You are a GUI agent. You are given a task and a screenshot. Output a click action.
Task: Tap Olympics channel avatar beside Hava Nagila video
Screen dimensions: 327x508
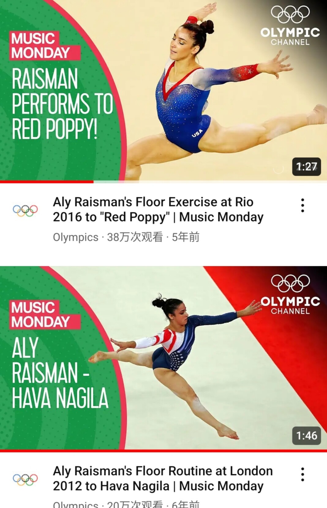click(x=25, y=479)
